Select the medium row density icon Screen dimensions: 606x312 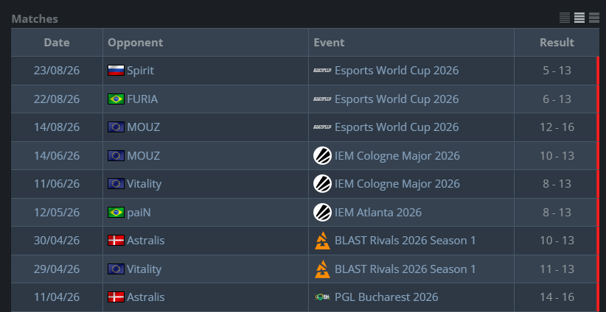coord(579,18)
